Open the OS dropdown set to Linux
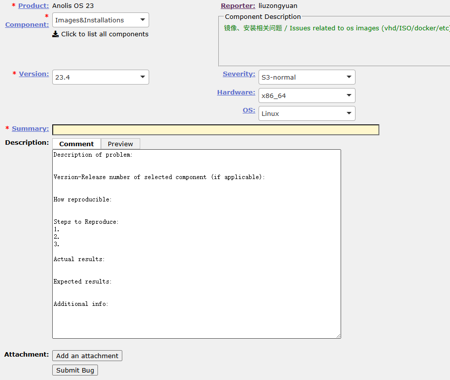This screenshot has width=450, height=380. tap(307, 113)
